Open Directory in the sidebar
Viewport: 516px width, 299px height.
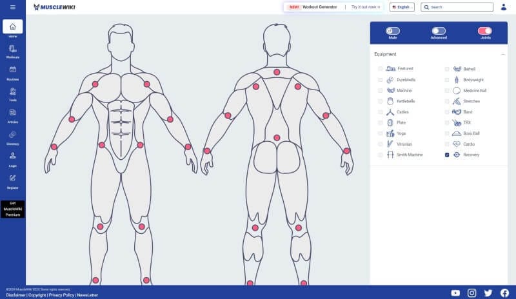pos(12,138)
